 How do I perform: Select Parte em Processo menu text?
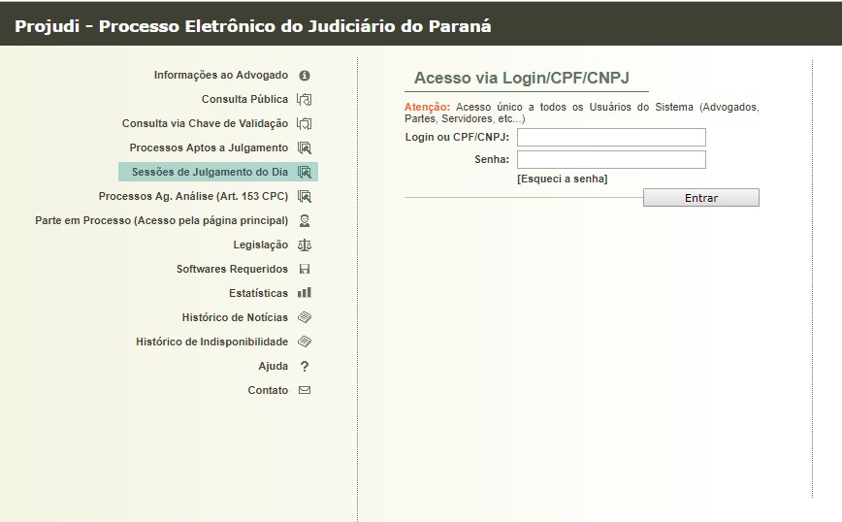(x=161, y=220)
